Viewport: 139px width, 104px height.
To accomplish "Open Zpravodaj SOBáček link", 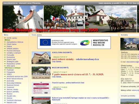I will point(14,83).
